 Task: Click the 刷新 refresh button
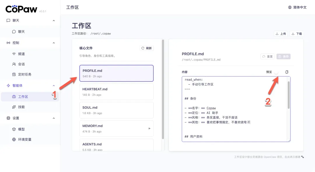pos(146,48)
